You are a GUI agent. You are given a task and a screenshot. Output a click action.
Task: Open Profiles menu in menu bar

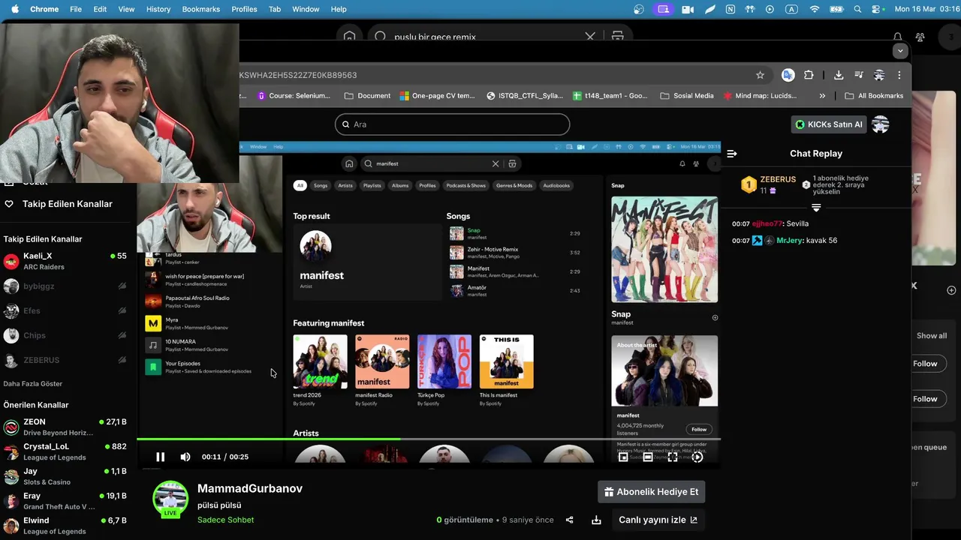[x=244, y=9]
